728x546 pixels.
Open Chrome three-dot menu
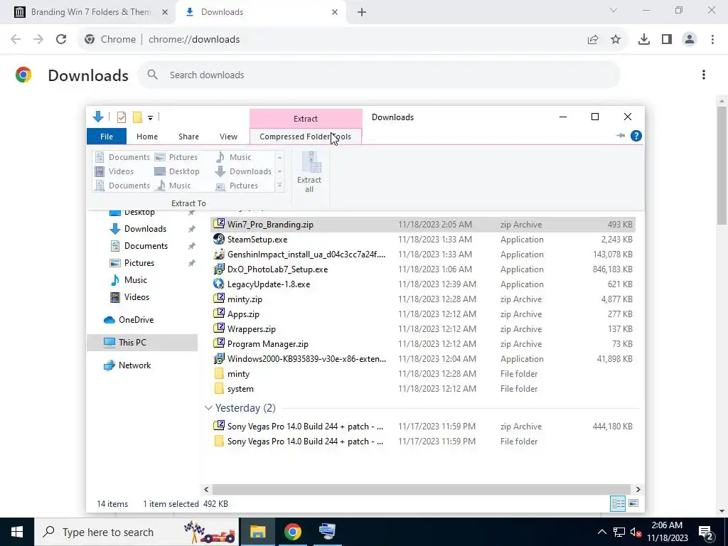(712, 40)
